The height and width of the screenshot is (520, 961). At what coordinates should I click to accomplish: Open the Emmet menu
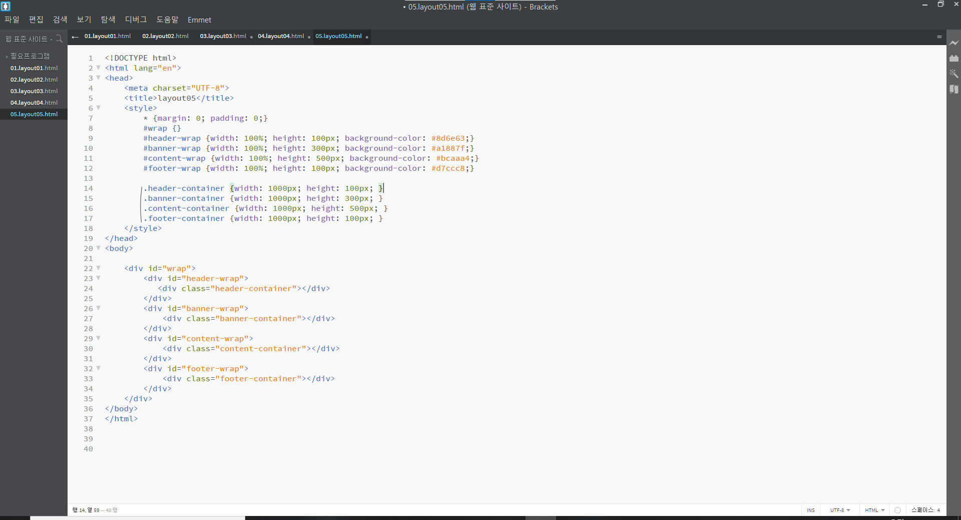199,20
